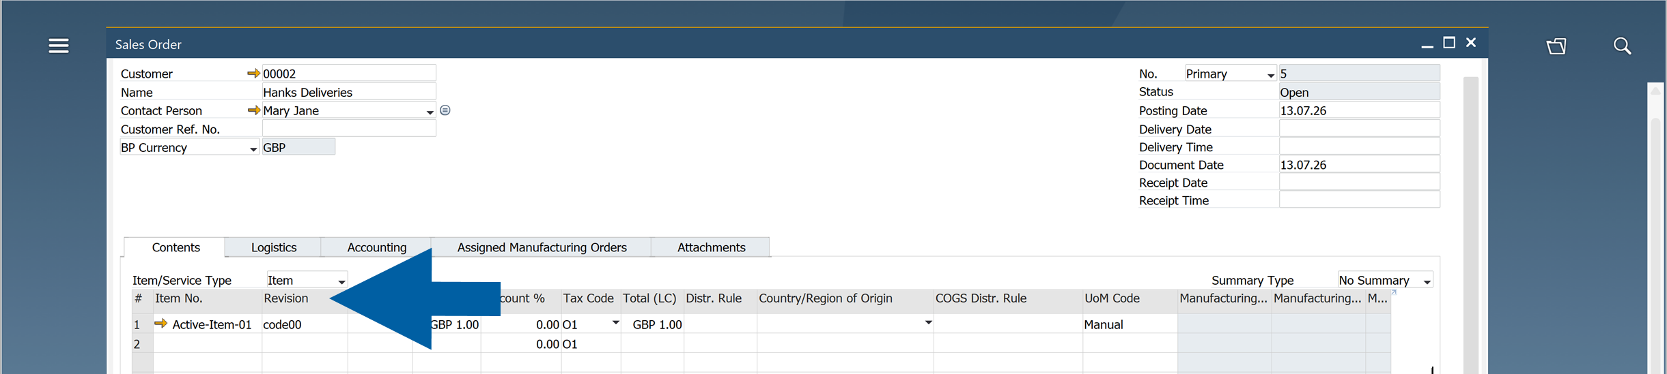The height and width of the screenshot is (374, 1667).
Task: Click the Posting Date field
Action: click(1359, 110)
